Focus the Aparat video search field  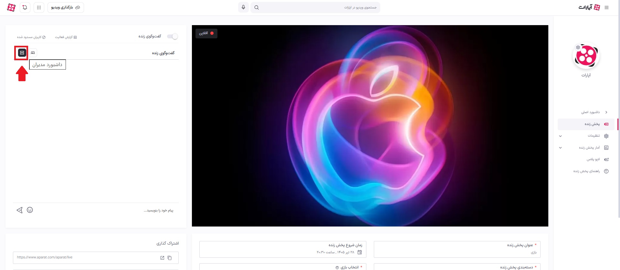tap(315, 7)
